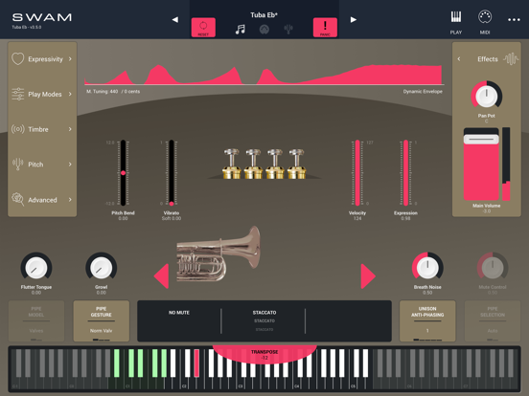Click the Transpose -12 control

[264, 355]
